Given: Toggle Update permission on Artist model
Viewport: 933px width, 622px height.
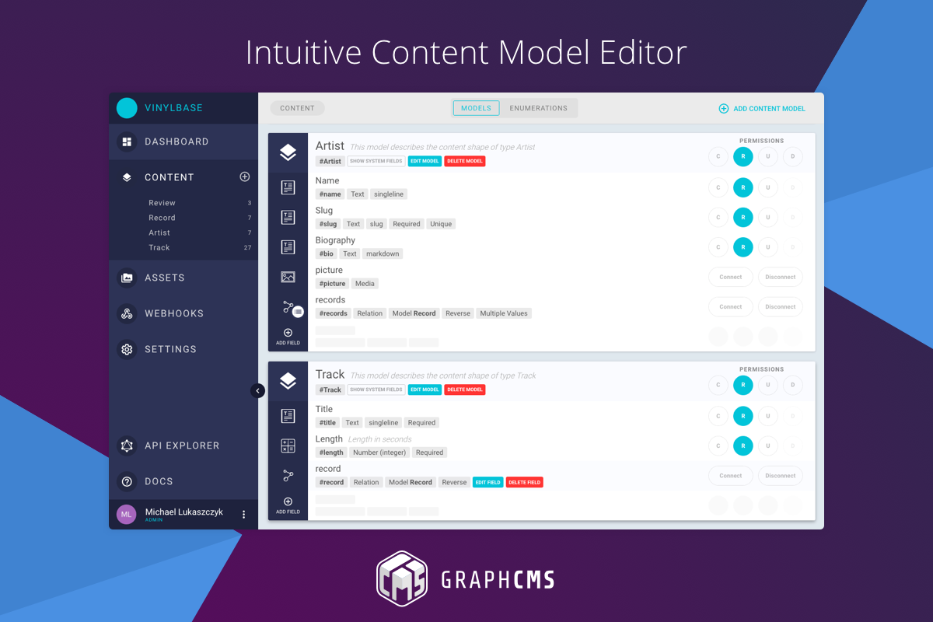Looking at the screenshot, I should click(x=768, y=157).
